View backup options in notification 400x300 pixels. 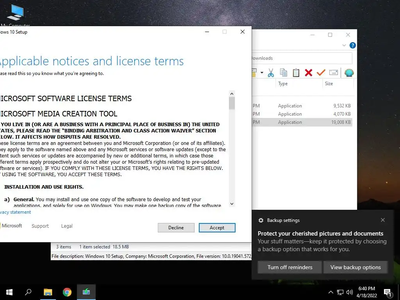(x=355, y=267)
